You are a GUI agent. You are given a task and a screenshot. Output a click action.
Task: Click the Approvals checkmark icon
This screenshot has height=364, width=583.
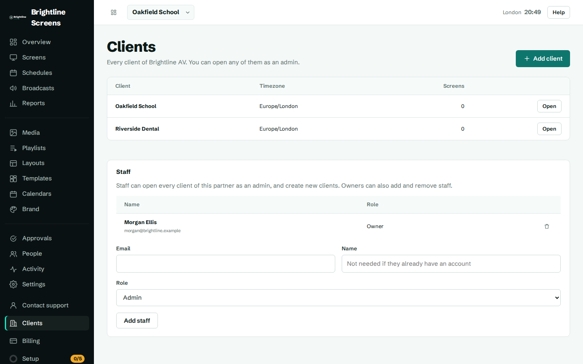tap(13, 238)
